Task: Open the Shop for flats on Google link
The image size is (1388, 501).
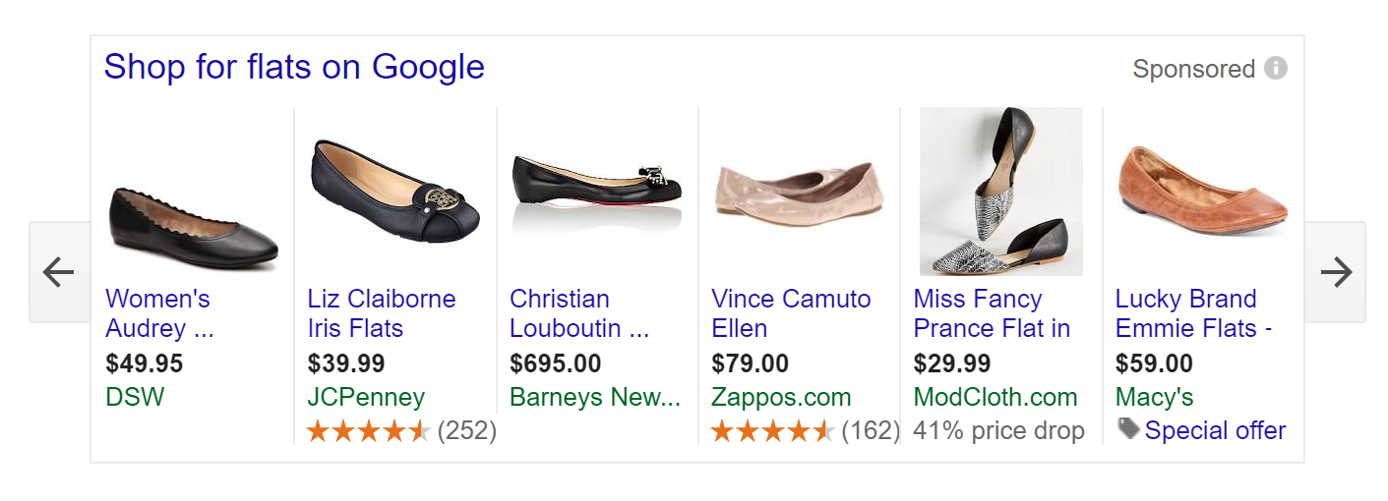Action: [294, 67]
